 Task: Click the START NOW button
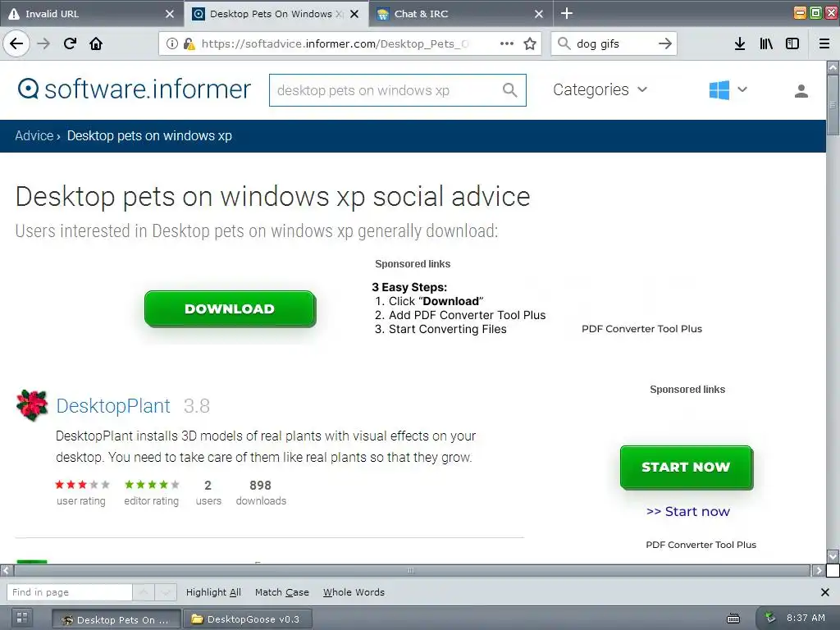click(x=687, y=467)
